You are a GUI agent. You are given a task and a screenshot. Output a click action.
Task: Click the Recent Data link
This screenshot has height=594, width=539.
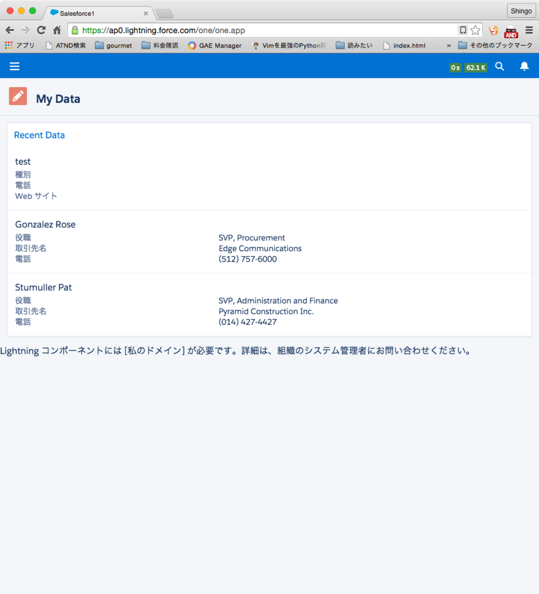(x=39, y=135)
